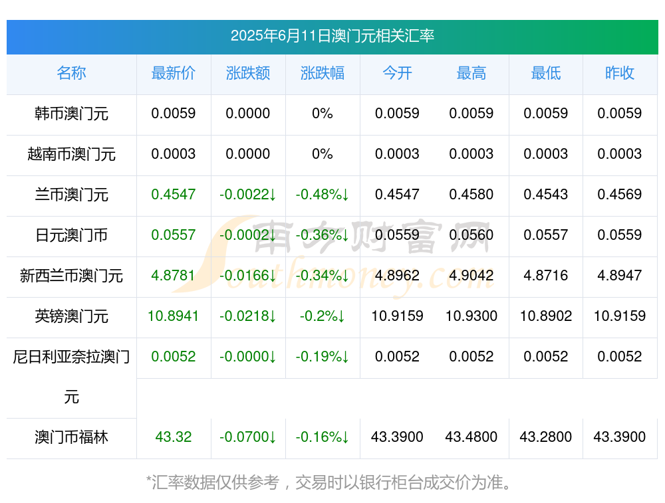The width and height of the screenshot is (665, 503).
Task: Select the 日元澳门币 row name
Action: (71, 235)
